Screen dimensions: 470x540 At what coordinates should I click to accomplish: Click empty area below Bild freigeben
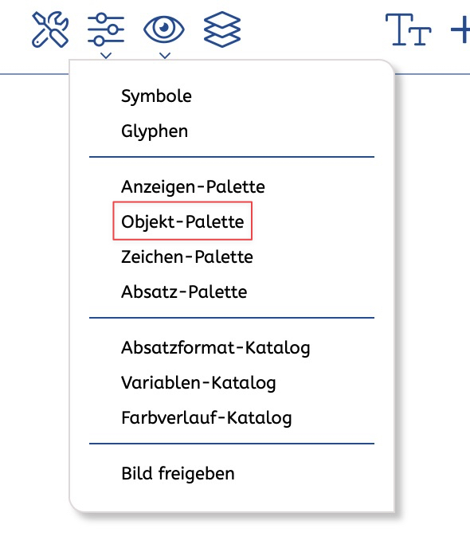pos(232,498)
